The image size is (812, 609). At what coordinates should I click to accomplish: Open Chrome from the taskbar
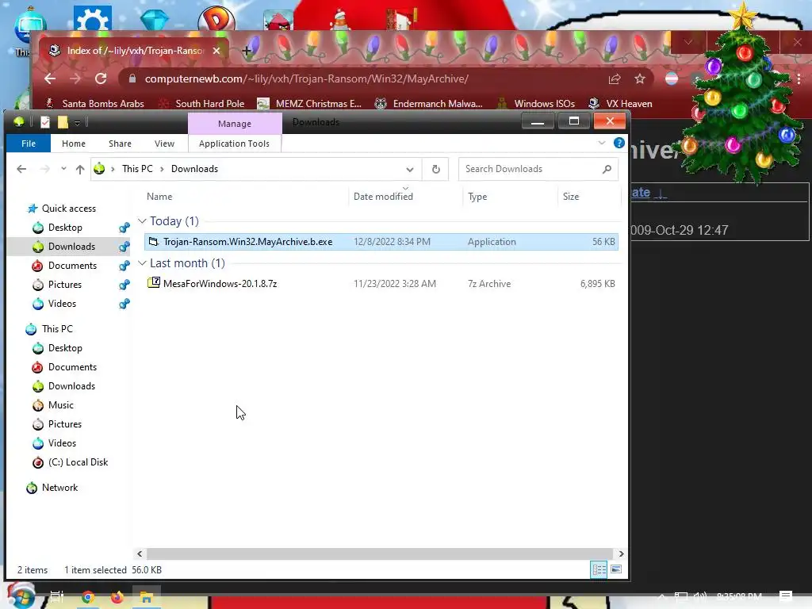tap(87, 597)
